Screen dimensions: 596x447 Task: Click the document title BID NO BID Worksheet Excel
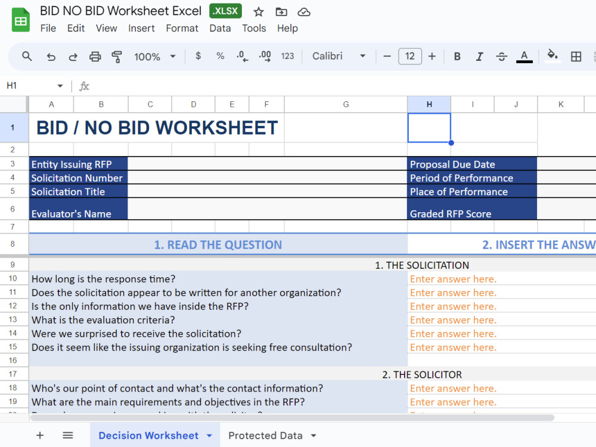120,11
